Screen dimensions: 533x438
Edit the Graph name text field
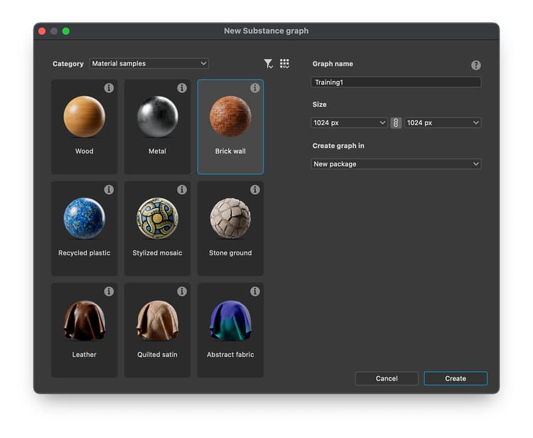click(x=396, y=82)
